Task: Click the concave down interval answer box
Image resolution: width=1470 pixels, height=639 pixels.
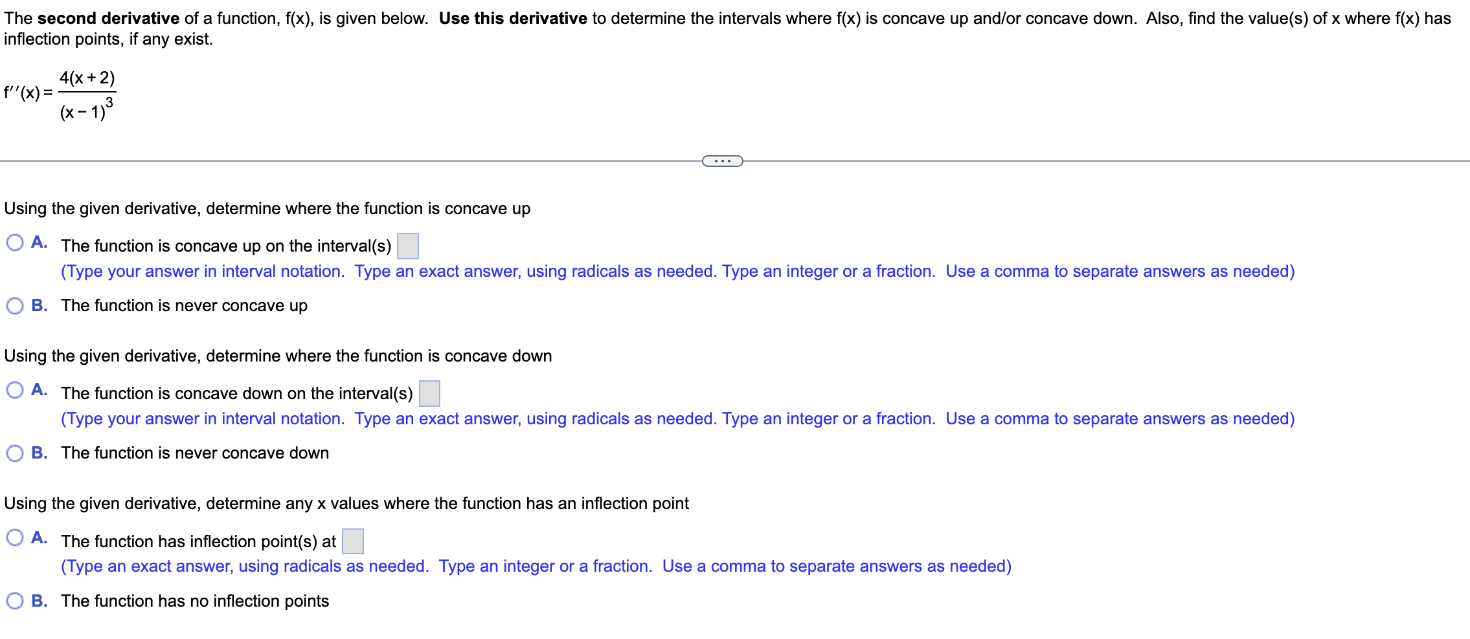Action: coord(429,393)
